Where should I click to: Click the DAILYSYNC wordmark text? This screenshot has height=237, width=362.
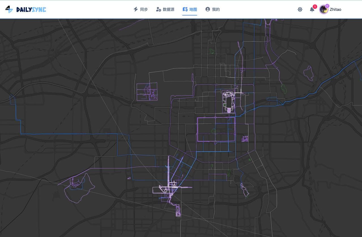coord(31,10)
